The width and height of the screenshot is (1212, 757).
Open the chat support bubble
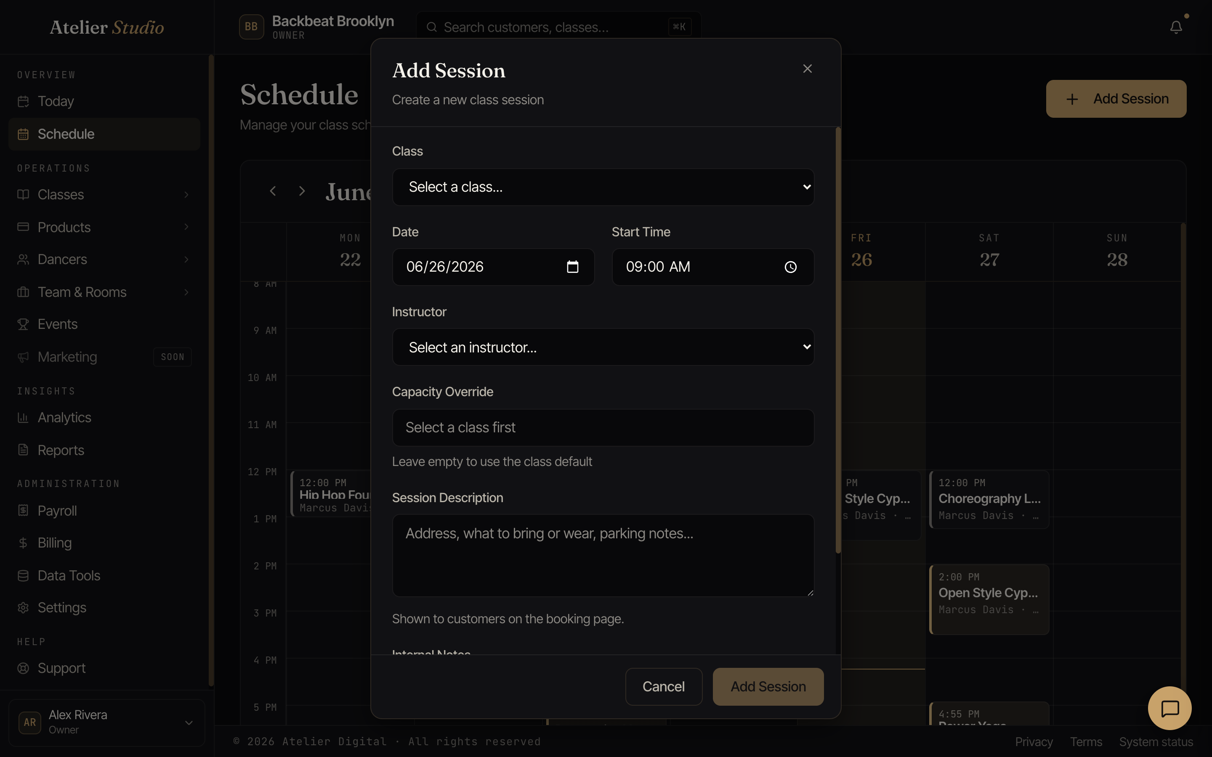click(x=1170, y=709)
